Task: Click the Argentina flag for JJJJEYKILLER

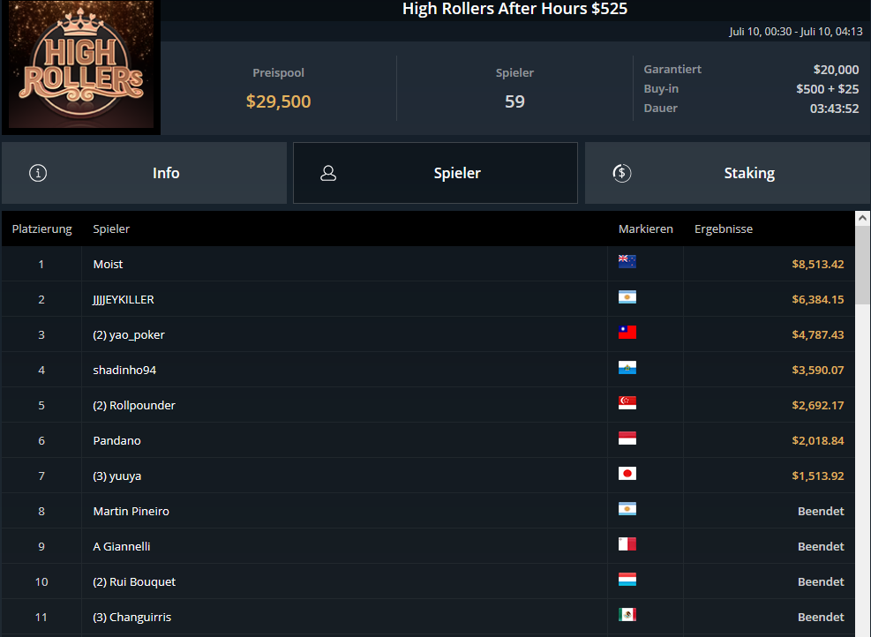Action: pos(627,296)
